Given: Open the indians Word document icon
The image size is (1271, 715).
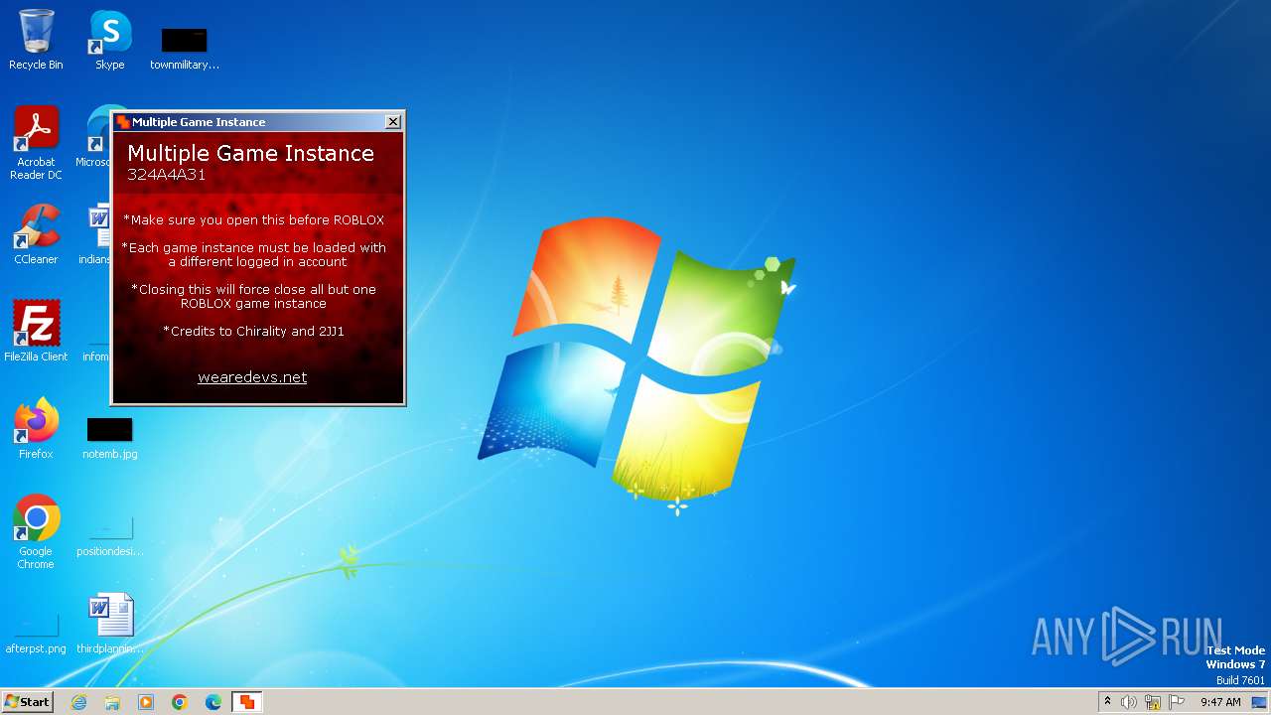Looking at the screenshot, I should coord(99,234).
